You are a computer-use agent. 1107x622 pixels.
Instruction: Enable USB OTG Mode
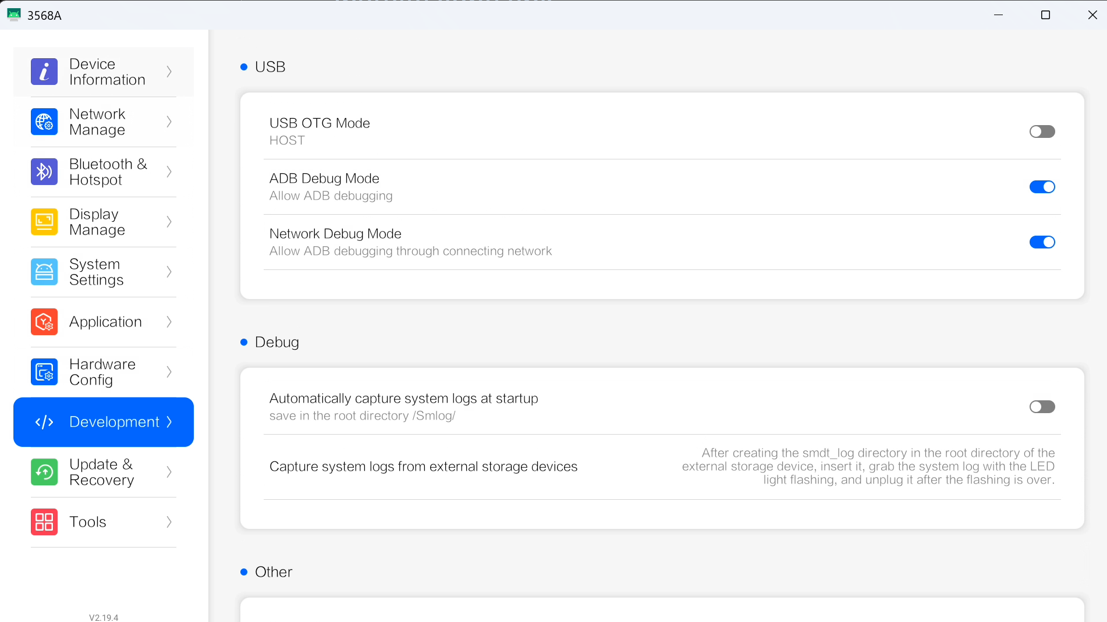[x=1042, y=131]
